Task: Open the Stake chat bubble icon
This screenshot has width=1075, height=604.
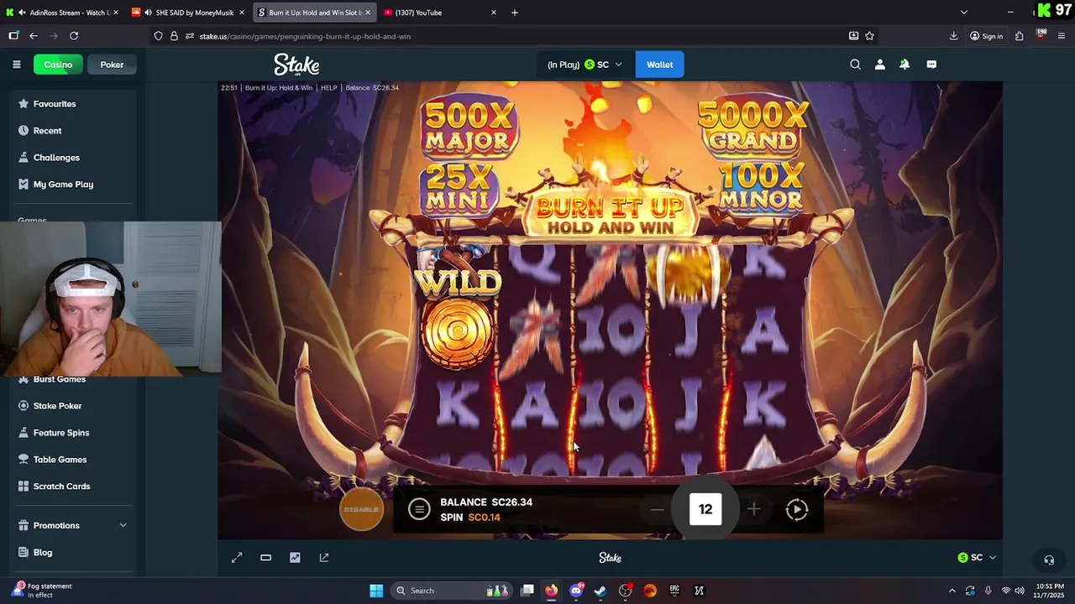Action: pyautogui.click(x=931, y=65)
